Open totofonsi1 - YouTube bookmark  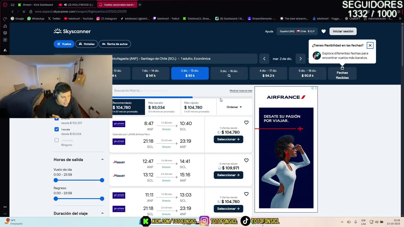click(x=79, y=19)
